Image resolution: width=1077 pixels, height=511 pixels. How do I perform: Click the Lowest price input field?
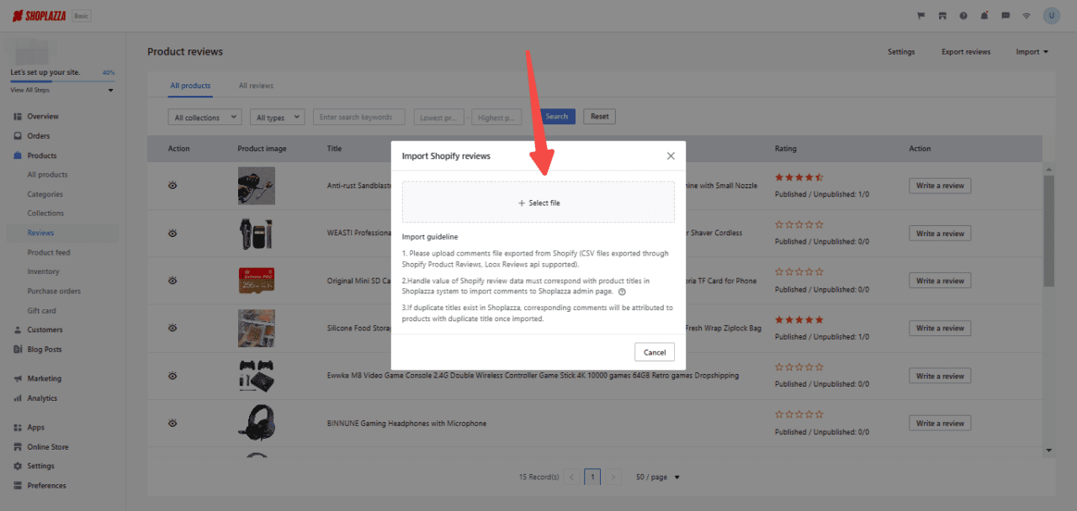click(441, 118)
